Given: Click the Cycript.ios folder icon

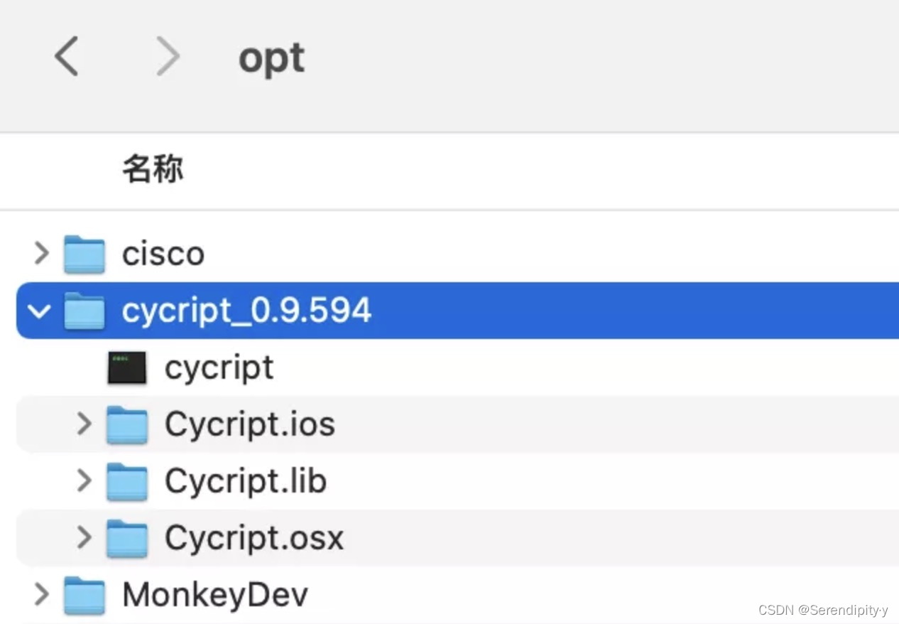Looking at the screenshot, I should point(127,425).
